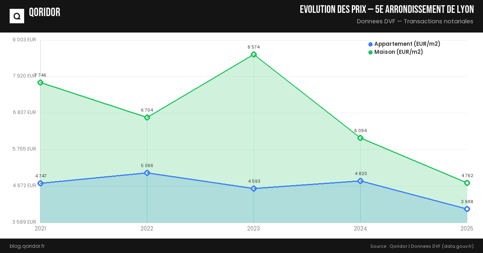Click the Maison 2025 marker 4 762
Viewport: 483px width, 253px height.
coord(467,183)
